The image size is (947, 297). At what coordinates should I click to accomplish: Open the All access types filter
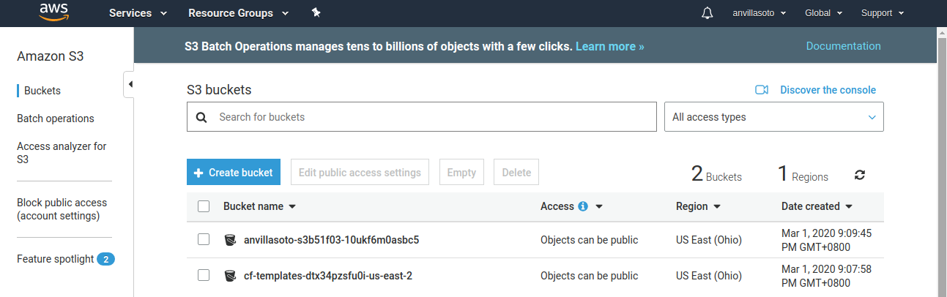tap(773, 117)
